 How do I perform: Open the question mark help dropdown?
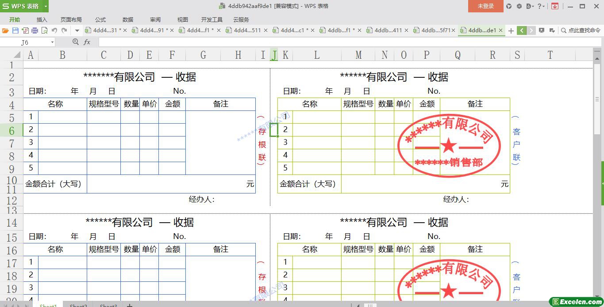point(541,6)
